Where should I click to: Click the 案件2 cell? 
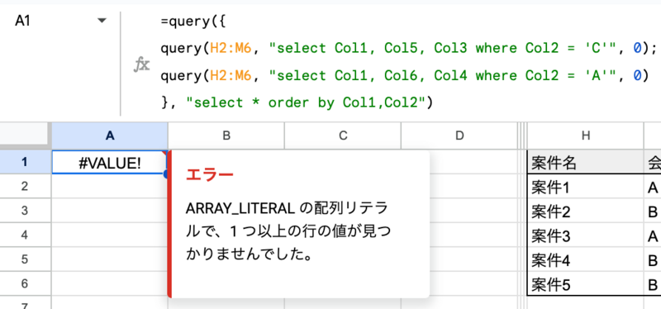pos(586,211)
